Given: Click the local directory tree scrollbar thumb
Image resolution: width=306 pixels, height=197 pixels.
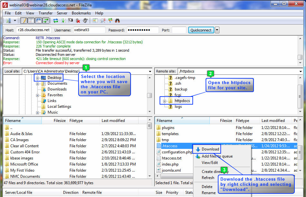Looking at the screenshot, I should point(150,95).
